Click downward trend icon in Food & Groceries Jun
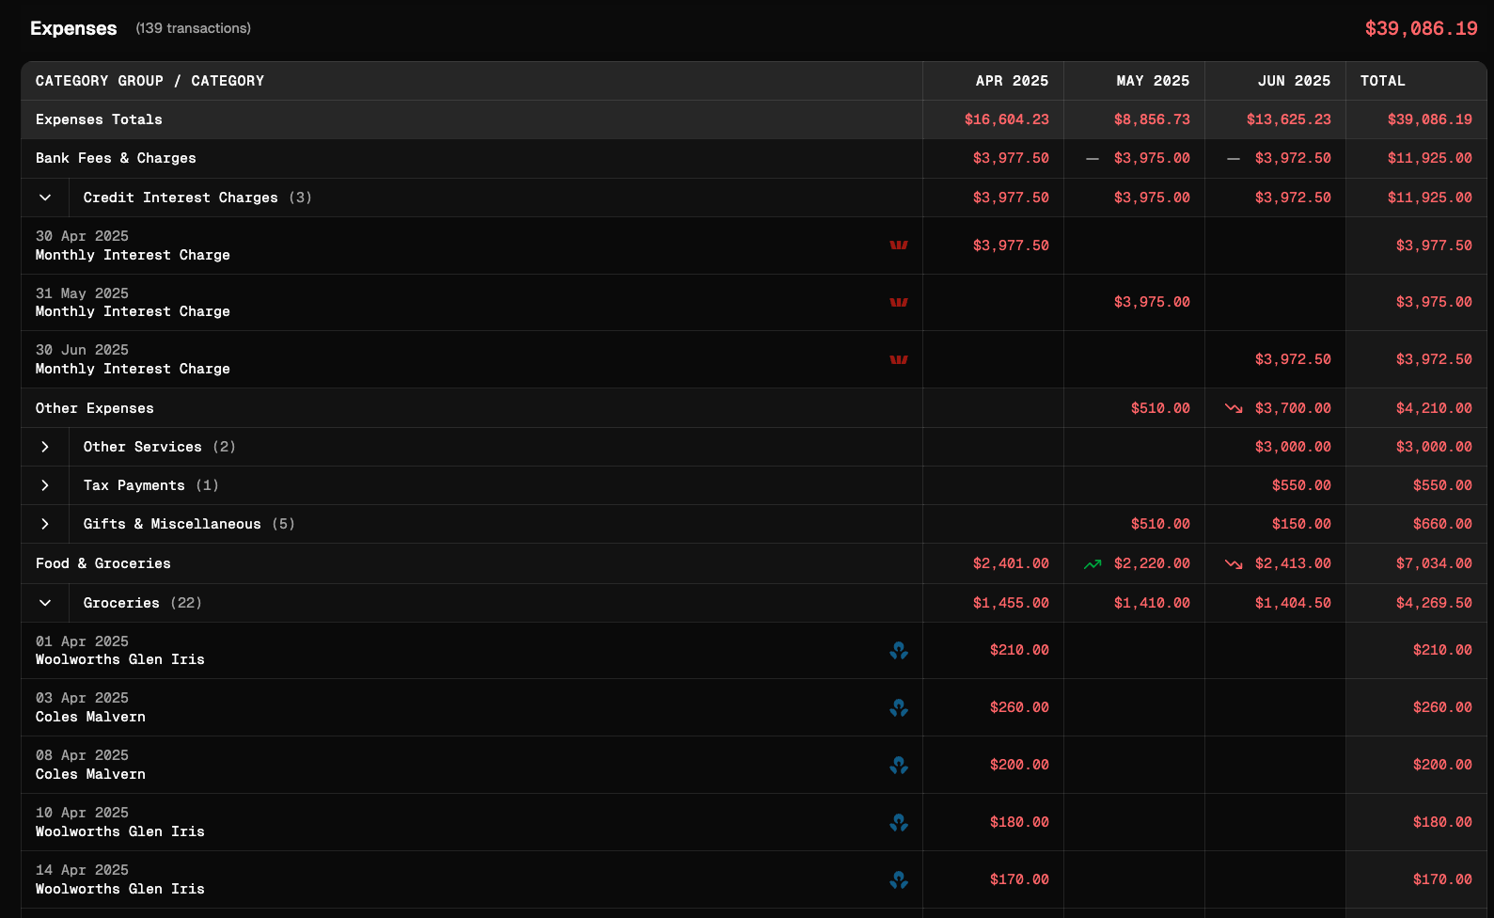The width and height of the screenshot is (1494, 918). click(x=1234, y=564)
